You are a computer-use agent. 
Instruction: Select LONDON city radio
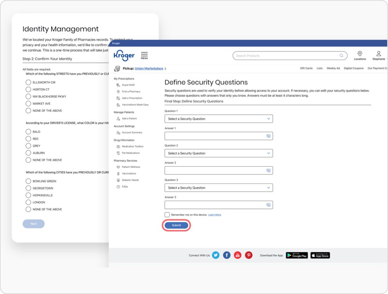[29, 202]
